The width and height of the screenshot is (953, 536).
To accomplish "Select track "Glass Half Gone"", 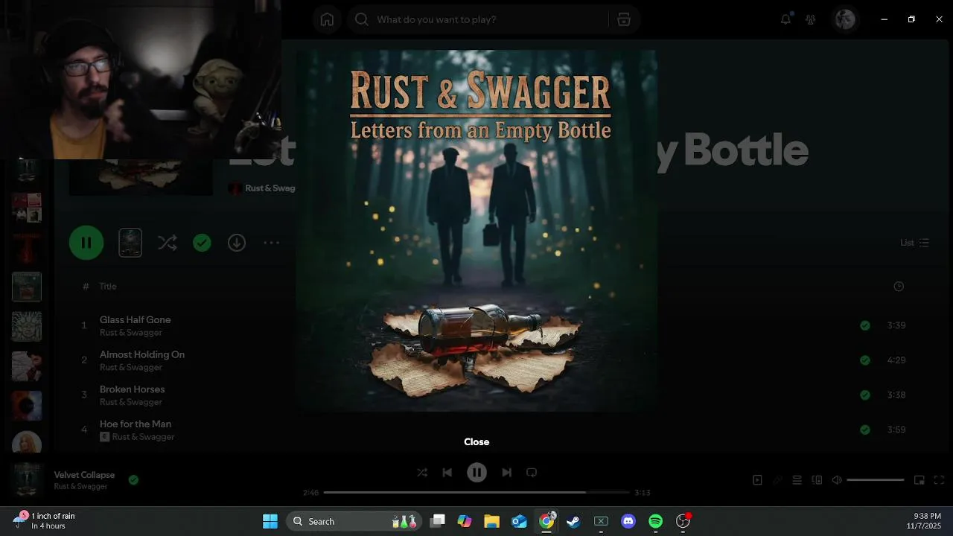I will [x=136, y=319].
